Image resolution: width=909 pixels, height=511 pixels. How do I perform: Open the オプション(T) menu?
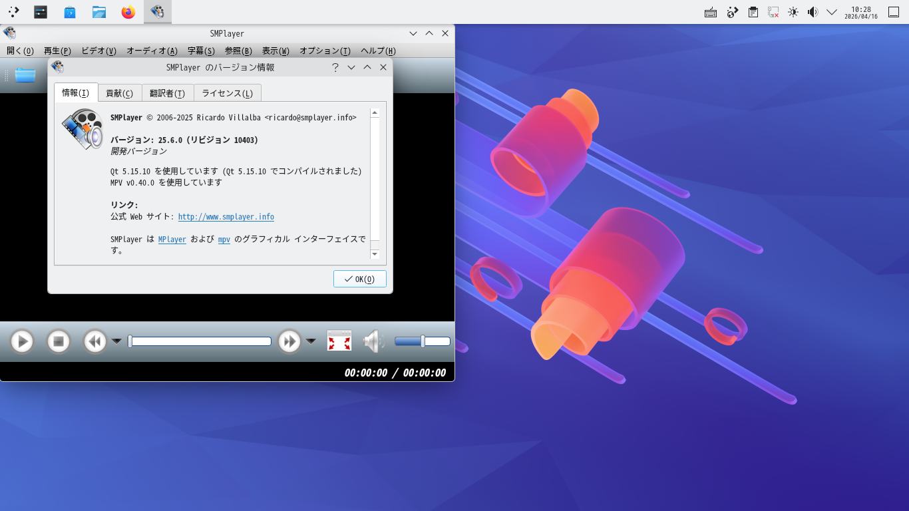pos(325,51)
